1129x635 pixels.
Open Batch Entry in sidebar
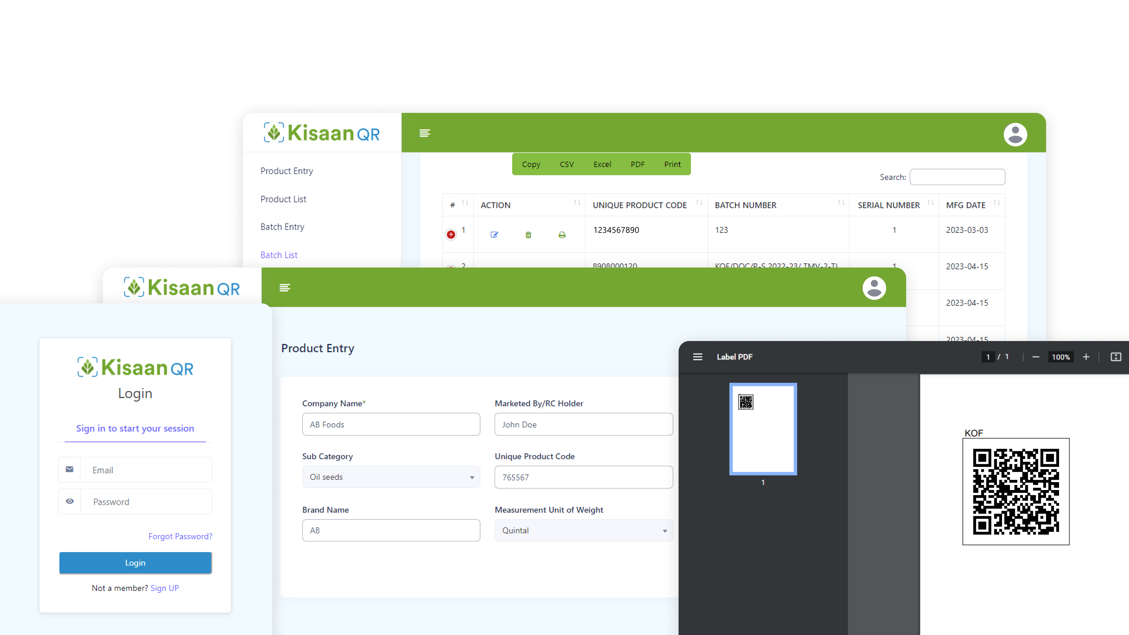pos(282,227)
